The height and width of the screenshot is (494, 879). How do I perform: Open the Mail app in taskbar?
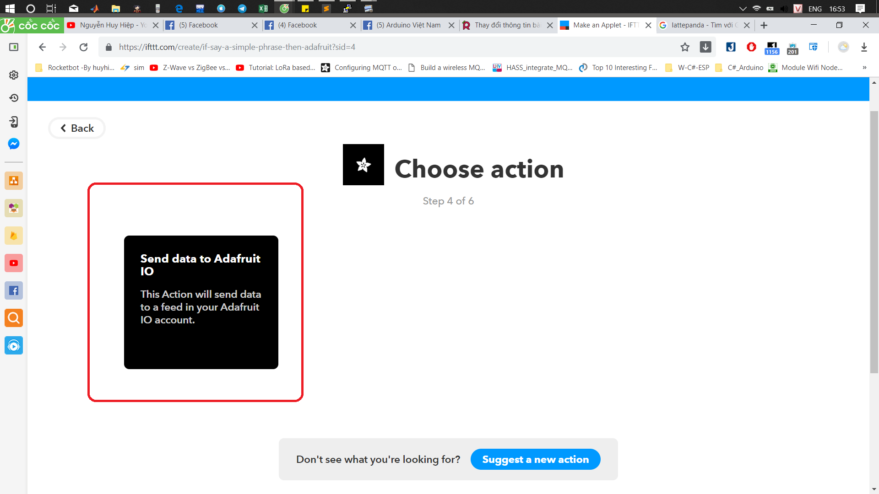point(73,8)
